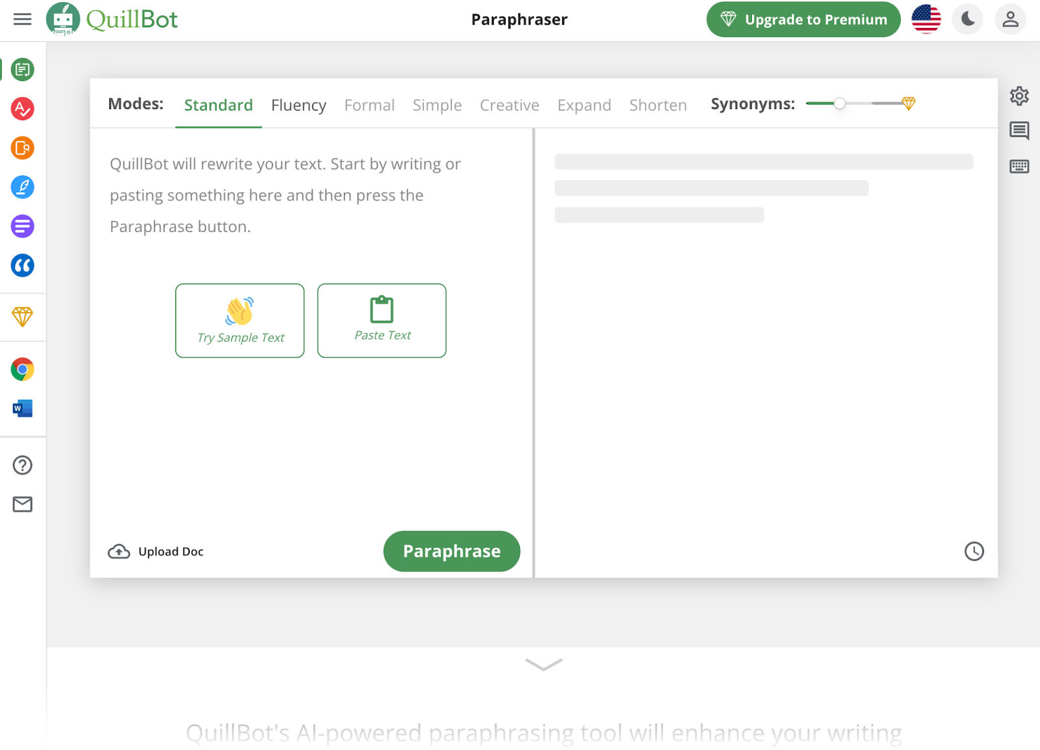Expand the page with down chevron
This screenshot has width=1040, height=750.
pos(543,664)
